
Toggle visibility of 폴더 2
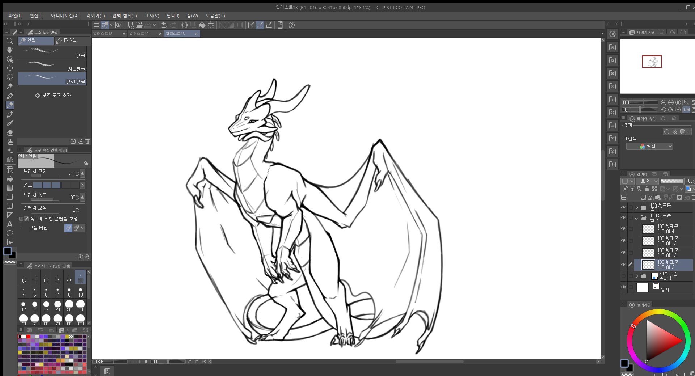coord(624,217)
